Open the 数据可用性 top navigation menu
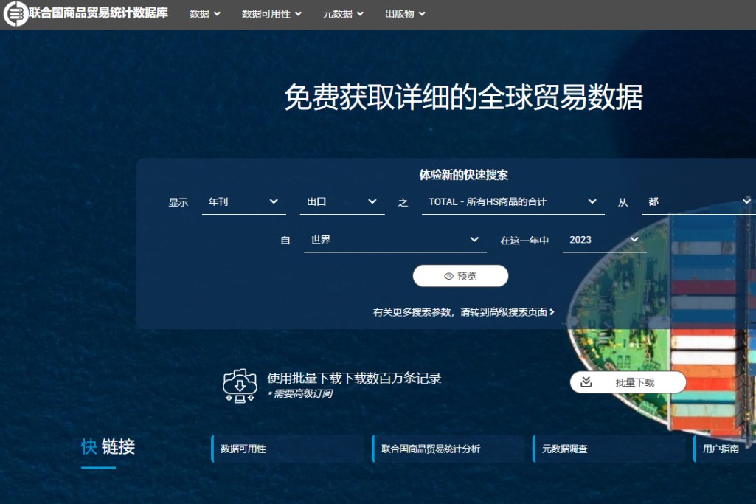Screen dimensions: 756x504 pos(267,13)
